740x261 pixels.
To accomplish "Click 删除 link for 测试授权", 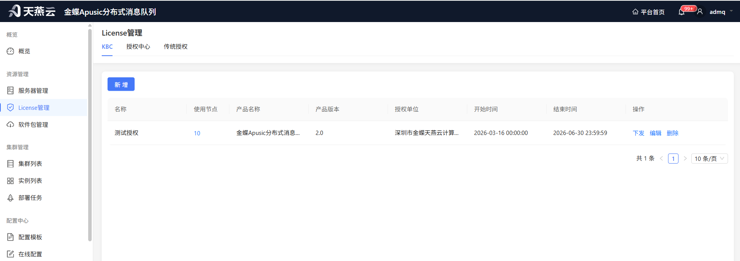I will [672, 133].
